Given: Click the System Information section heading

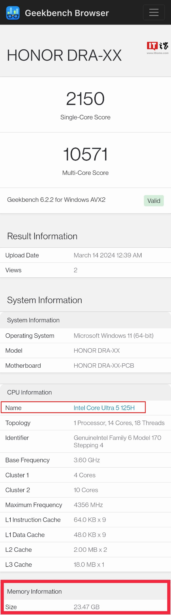Looking at the screenshot, I should (45, 300).
